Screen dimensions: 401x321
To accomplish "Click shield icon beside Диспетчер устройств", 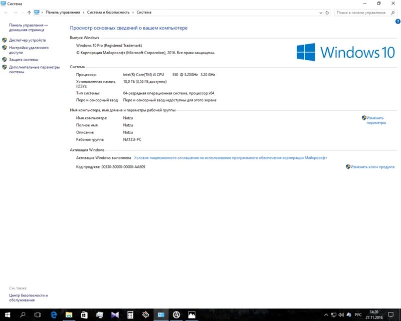I will [5, 40].
